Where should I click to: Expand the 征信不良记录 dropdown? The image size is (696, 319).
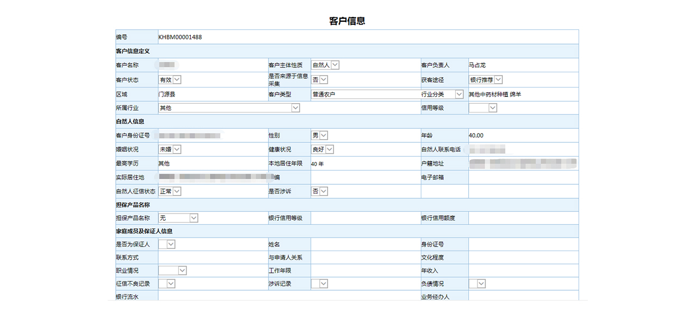pos(167,284)
